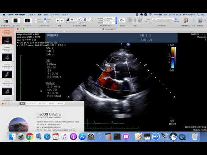The height and width of the screenshot is (155, 207).
Task: Open the piano keyboard app in the Dock
Action: point(147,136)
